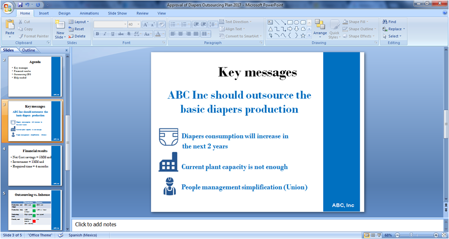This screenshot has height=239, width=449.
Task: Select the text box shape
Action: pyautogui.click(x=270, y=22)
